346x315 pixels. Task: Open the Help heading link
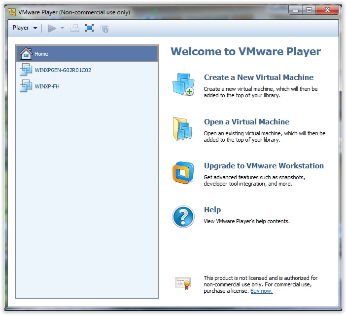(x=212, y=210)
